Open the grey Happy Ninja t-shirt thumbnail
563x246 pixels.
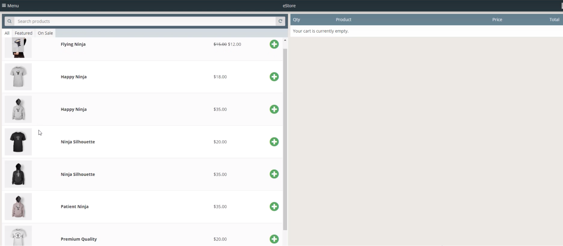click(18, 77)
